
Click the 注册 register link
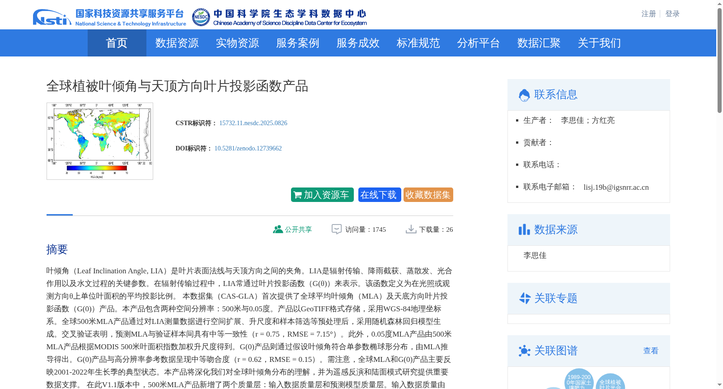pos(648,14)
